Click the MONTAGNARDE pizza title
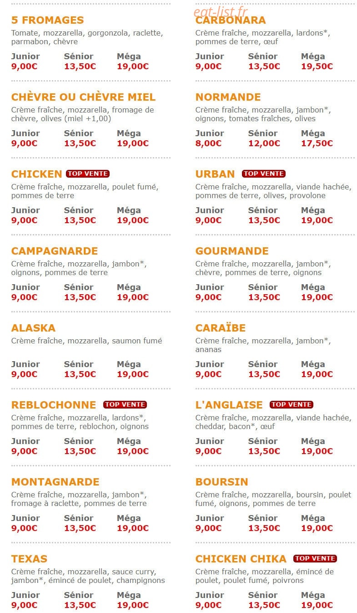 pyautogui.click(x=55, y=482)
